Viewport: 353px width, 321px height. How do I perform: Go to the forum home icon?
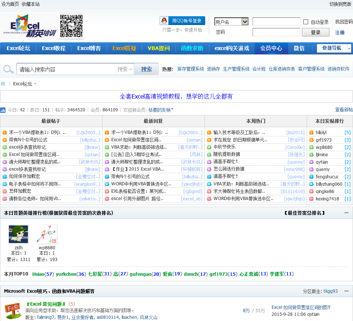coord(3,84)
